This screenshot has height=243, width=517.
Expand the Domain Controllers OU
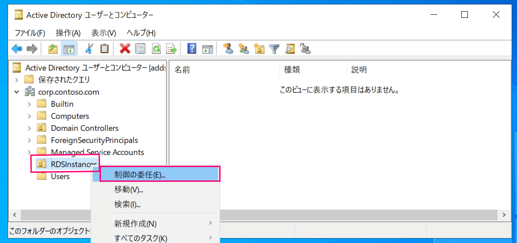click(29, 128)
